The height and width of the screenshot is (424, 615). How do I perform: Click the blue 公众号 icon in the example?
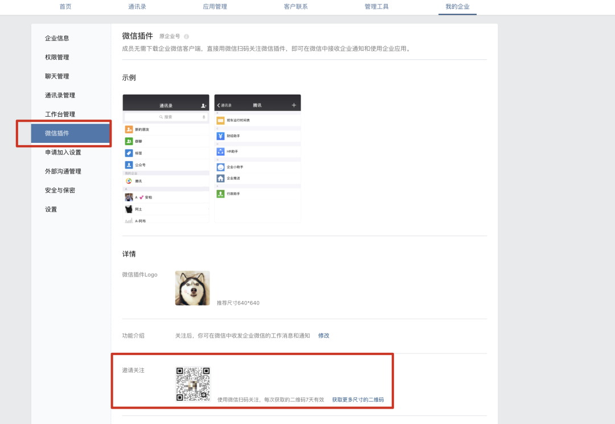129,165
